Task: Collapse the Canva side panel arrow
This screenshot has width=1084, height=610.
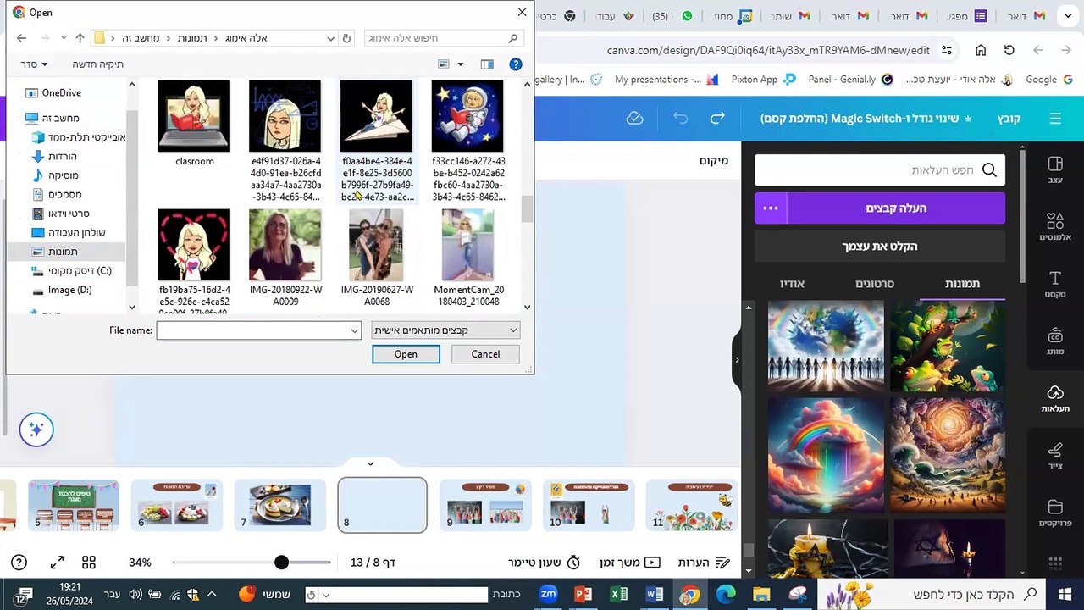Action: (x=737, y=359)
